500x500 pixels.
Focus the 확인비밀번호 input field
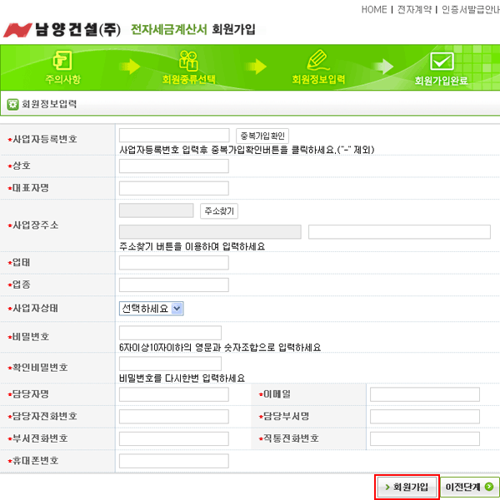tap(170, 364)
